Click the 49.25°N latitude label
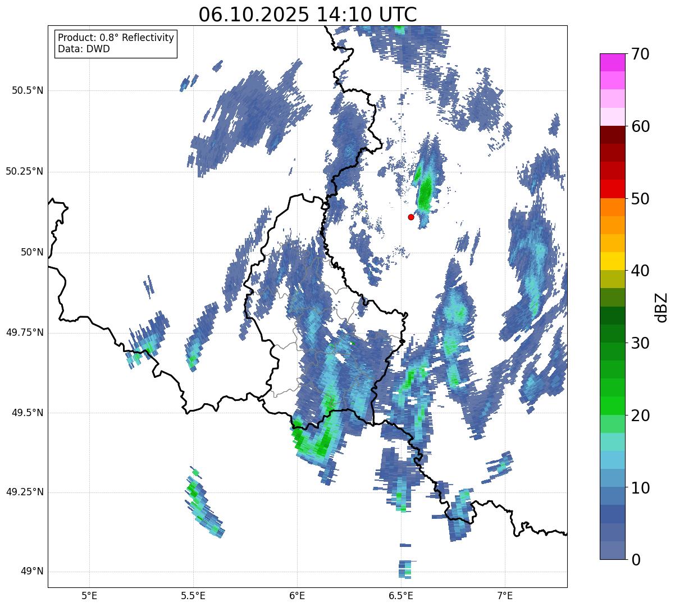The height and width of the screenshot is (607, 675). pyautogui.click(x=25, y=492)
